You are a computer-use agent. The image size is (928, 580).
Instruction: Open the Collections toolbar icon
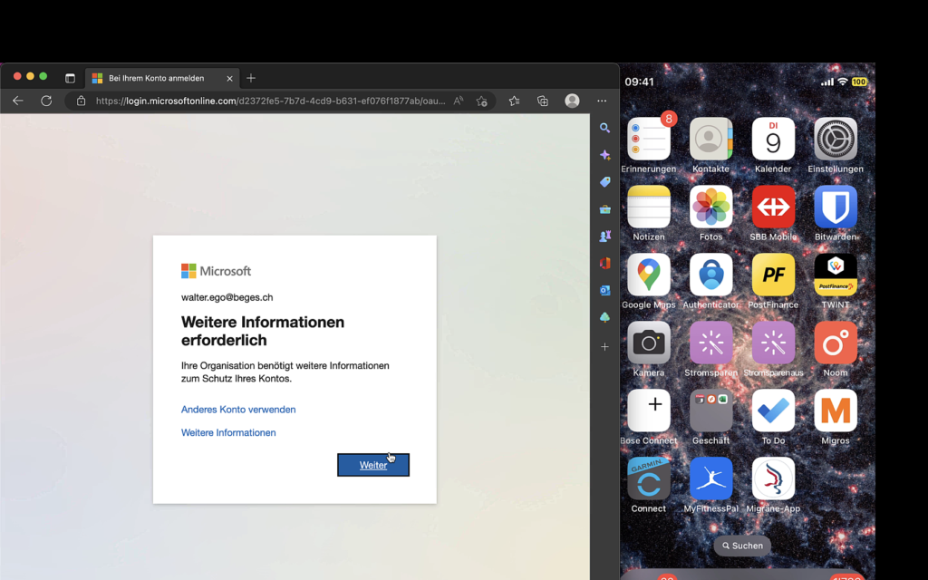coord(543,101)
